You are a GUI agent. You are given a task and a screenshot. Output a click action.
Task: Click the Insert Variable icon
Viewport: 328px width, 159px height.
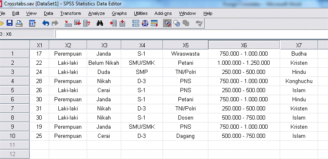[x=122, y=23]
